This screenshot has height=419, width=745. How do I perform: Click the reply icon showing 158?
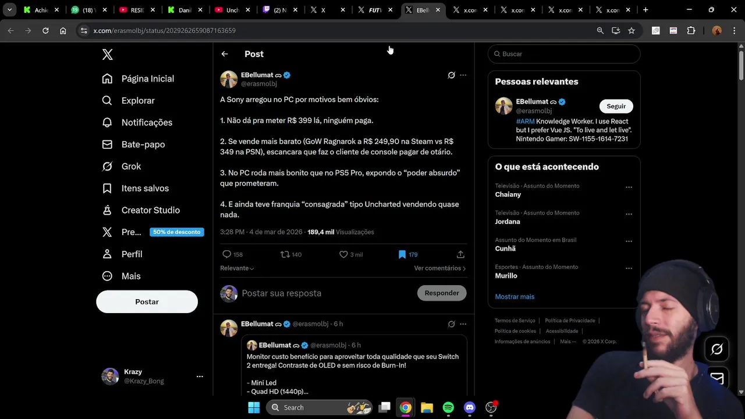coord(232,254)
